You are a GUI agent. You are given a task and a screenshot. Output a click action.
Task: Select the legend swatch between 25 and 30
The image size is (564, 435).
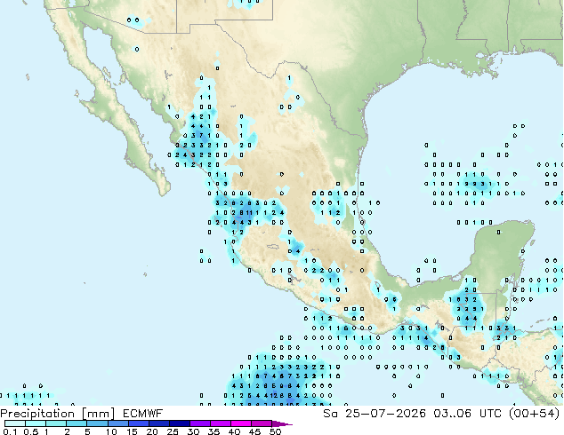point(179,423)
